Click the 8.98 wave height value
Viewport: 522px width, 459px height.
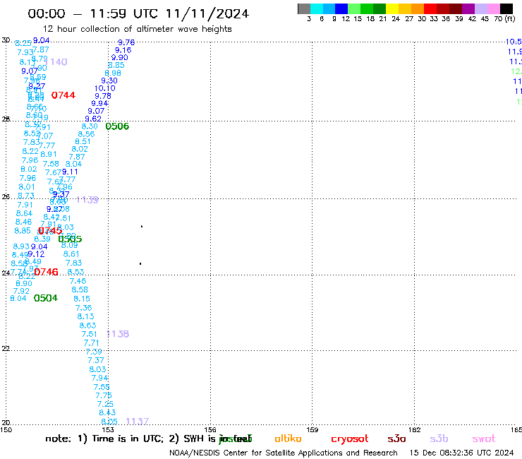pyautogui.click(x=113, y=73)
